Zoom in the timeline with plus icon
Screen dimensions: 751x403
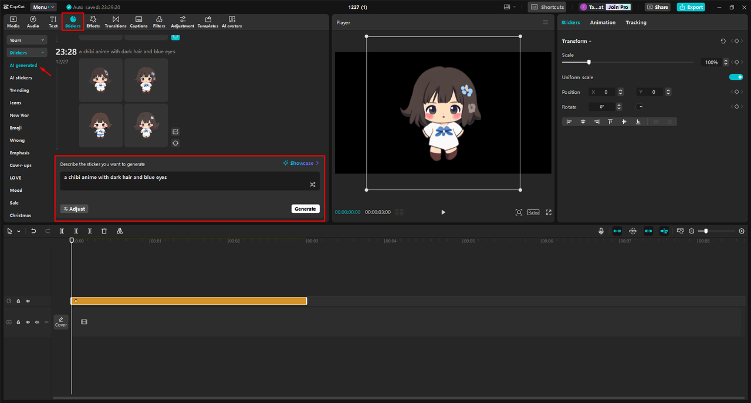pos(742,231)
